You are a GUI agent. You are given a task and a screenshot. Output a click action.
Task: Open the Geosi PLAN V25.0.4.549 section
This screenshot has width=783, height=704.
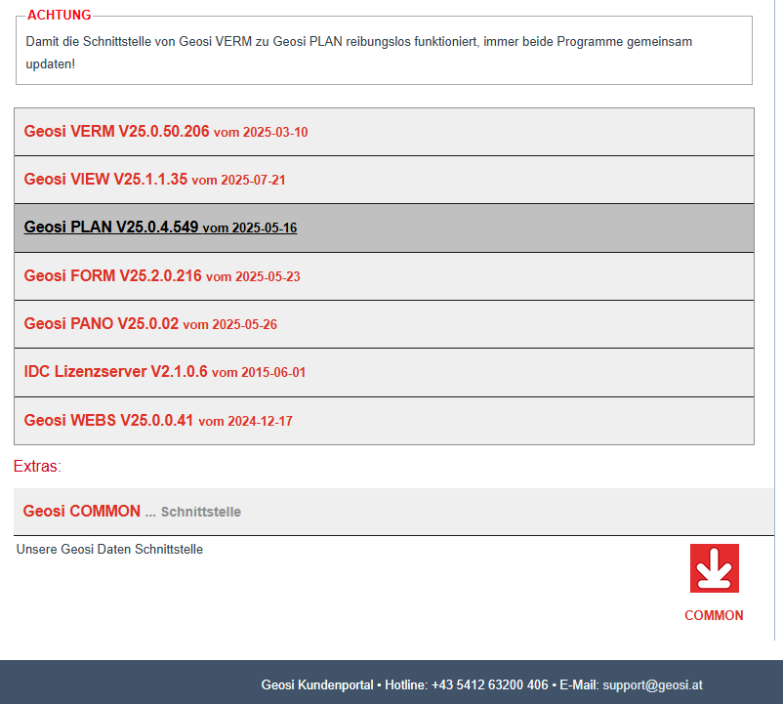click(384, 228)
